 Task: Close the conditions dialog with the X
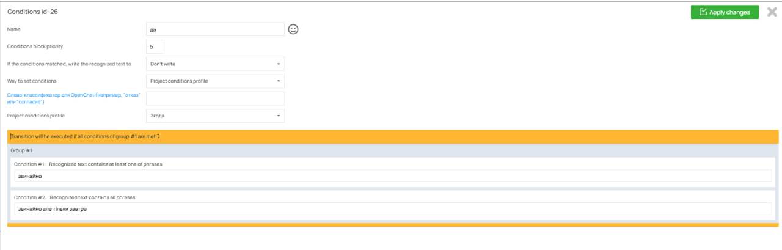(x=772, y=12)
